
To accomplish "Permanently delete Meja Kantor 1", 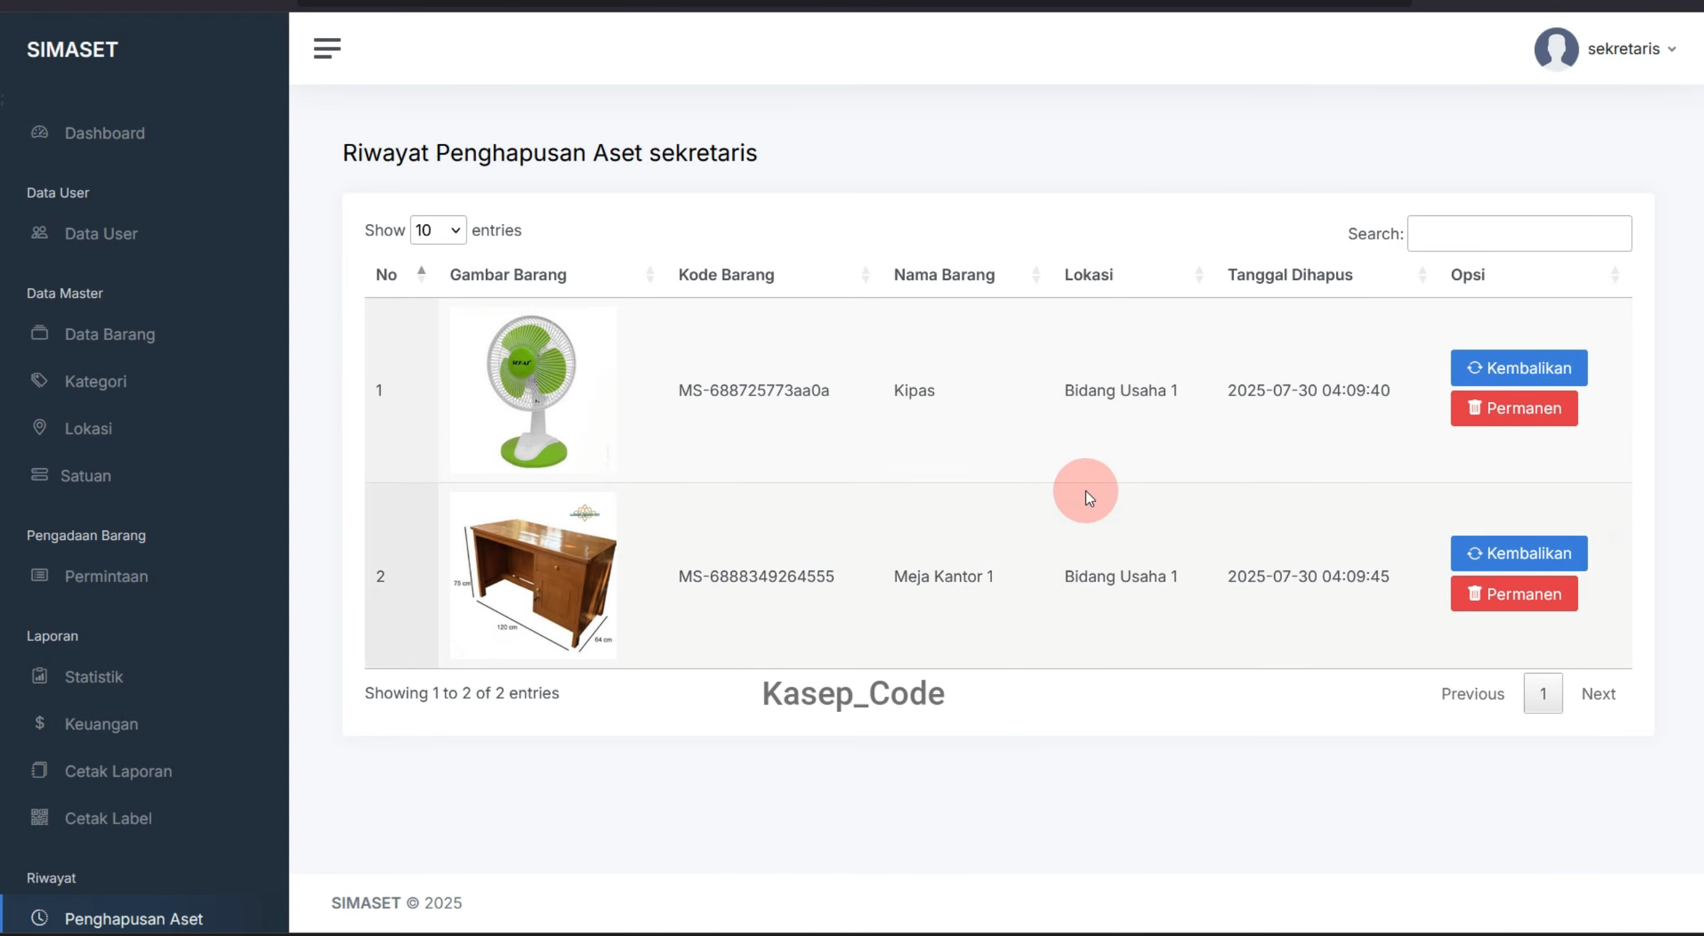I will [x=1514, y=594].
